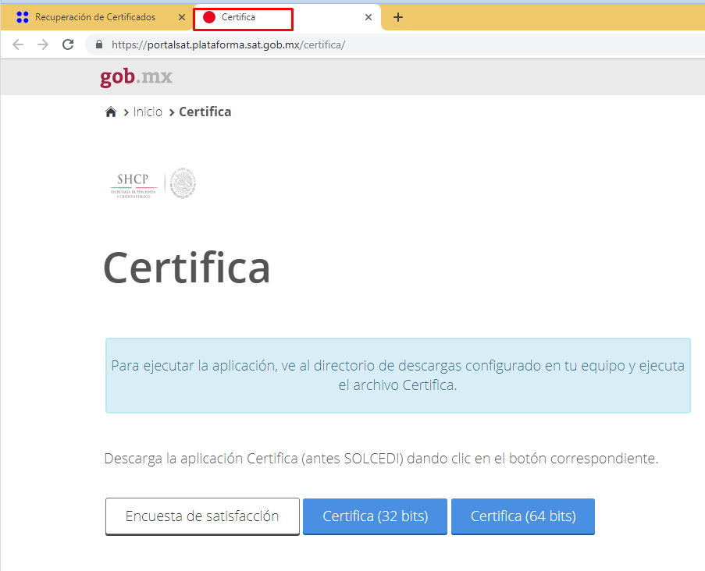Click the browser back arrow
Viewport: 705px width, 571px height.
18,44
